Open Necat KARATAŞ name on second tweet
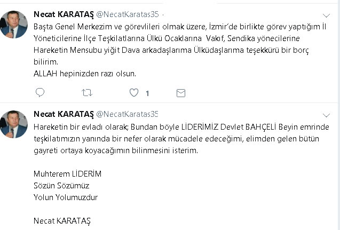The image size is (340, 230). pyautogui.click(x=63, y=114)
